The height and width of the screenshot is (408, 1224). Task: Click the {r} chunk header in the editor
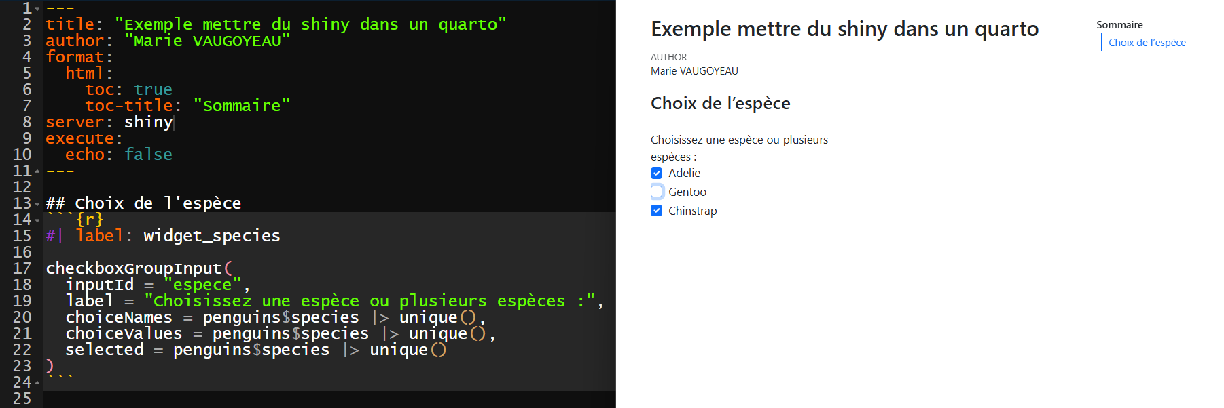click(90, 220)
